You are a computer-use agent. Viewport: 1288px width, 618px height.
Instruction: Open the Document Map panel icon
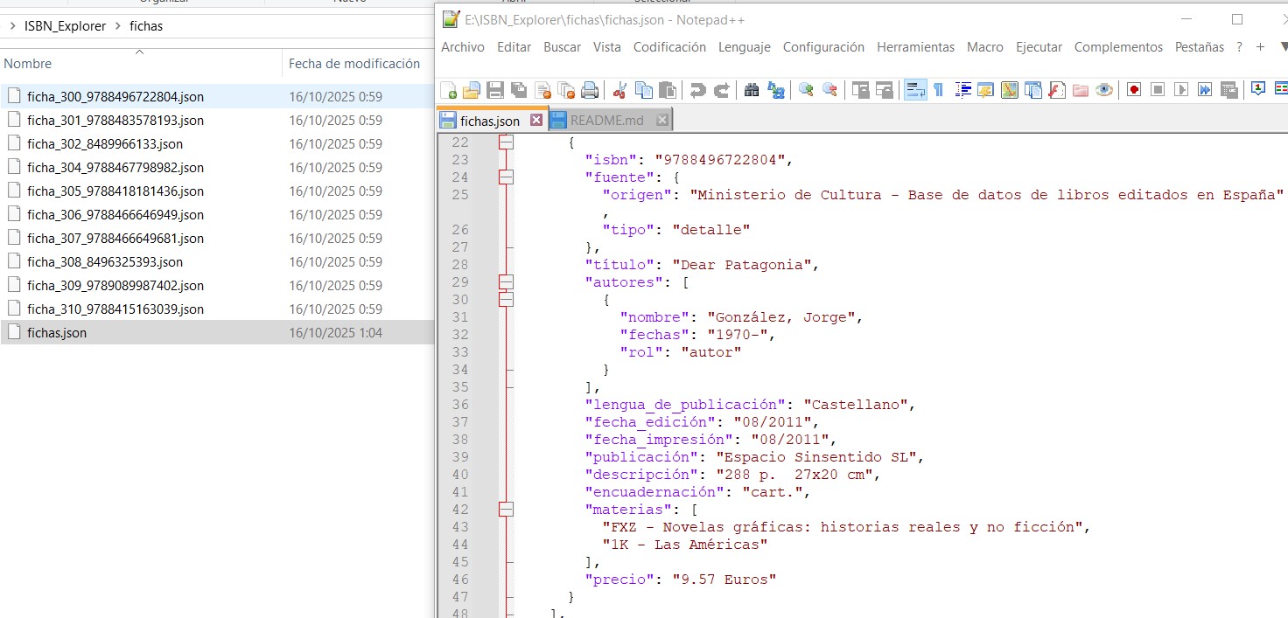(1010, 89)
